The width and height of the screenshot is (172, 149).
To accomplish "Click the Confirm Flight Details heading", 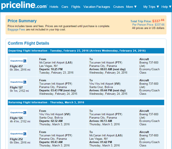I will [29, 43].
